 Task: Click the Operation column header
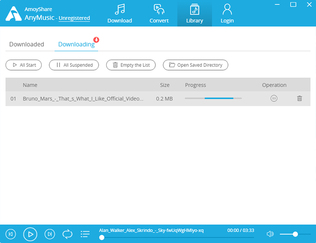pyautogui.click(x=274, y=85)
